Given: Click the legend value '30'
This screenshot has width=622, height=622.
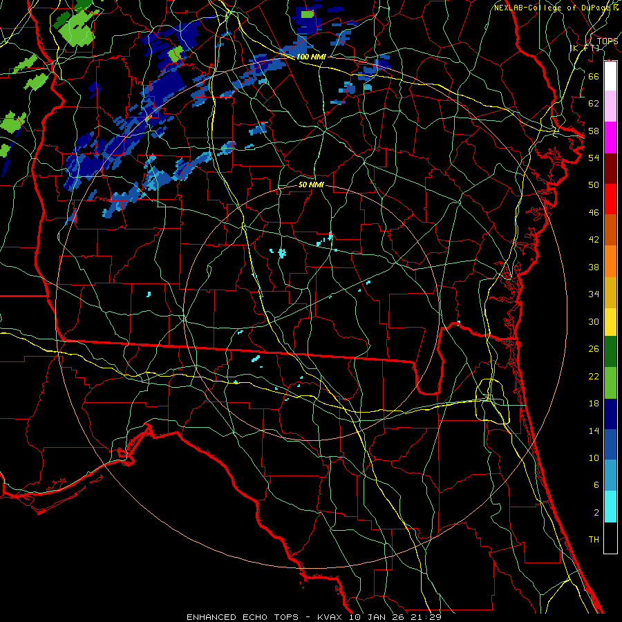Looking at the screenshot, I should point(594,321).
